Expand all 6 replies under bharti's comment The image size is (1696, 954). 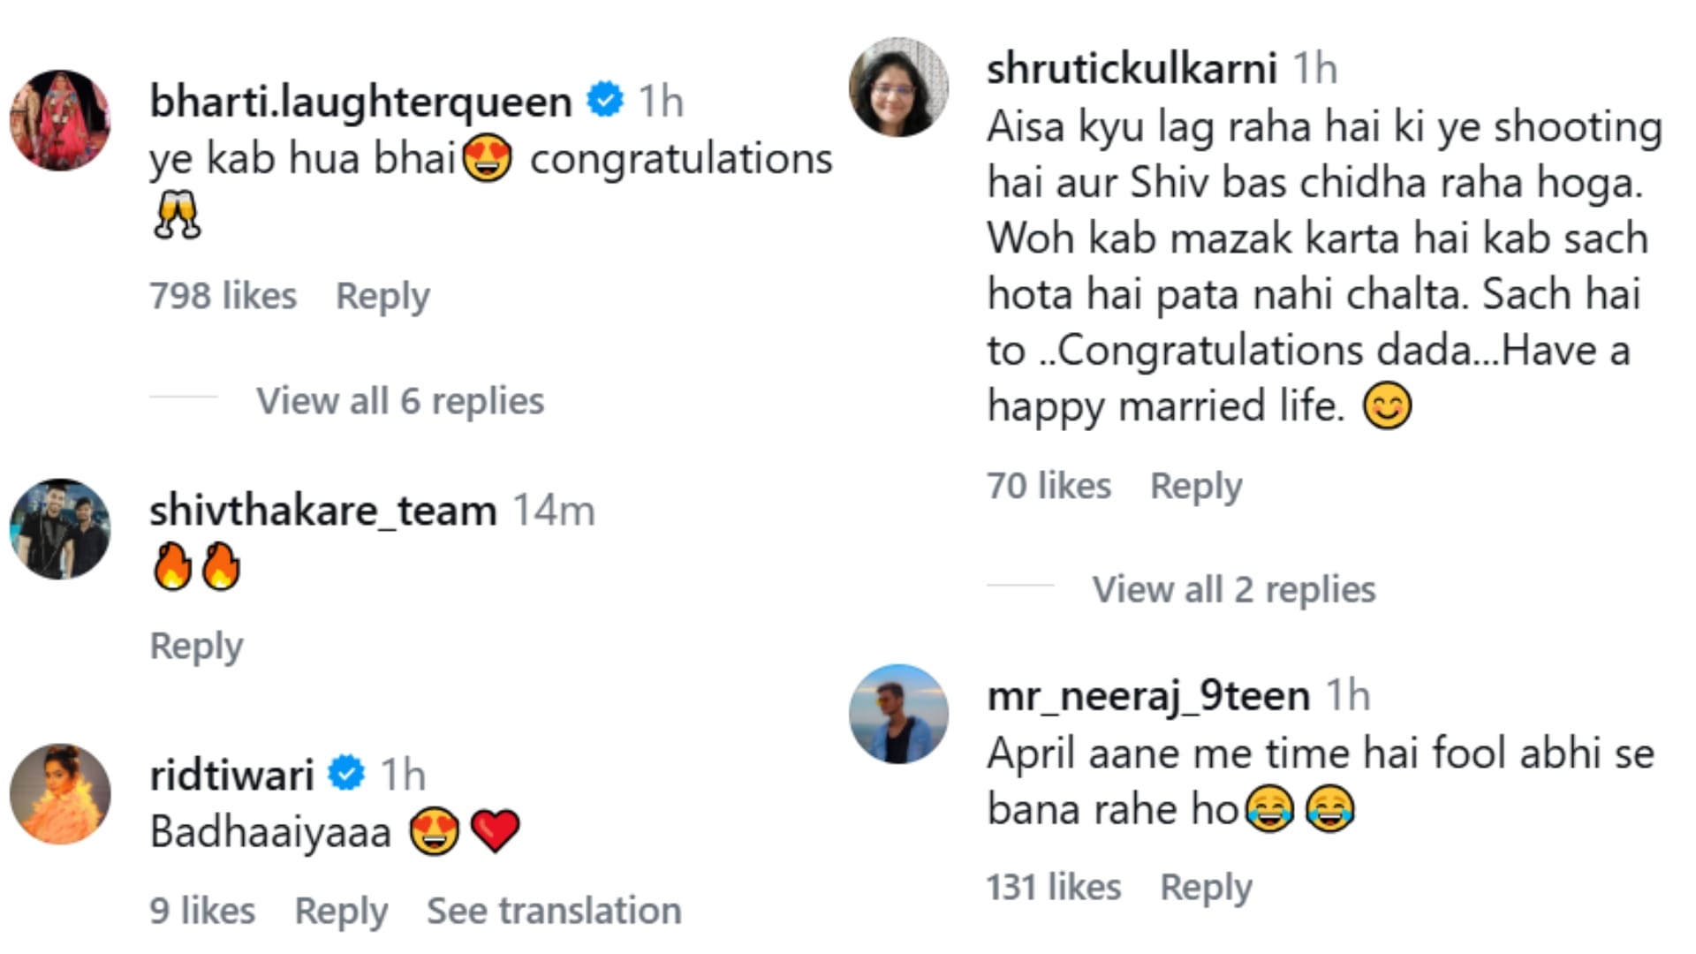[400, 401]
